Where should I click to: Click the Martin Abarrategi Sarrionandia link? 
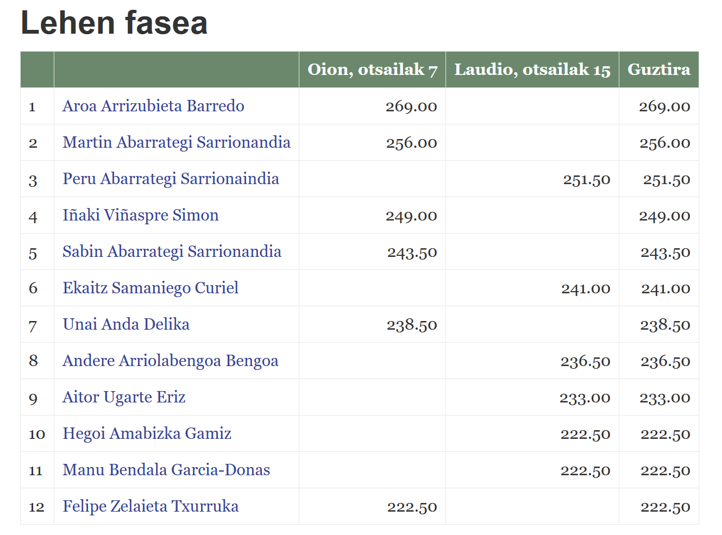(176, 142)
